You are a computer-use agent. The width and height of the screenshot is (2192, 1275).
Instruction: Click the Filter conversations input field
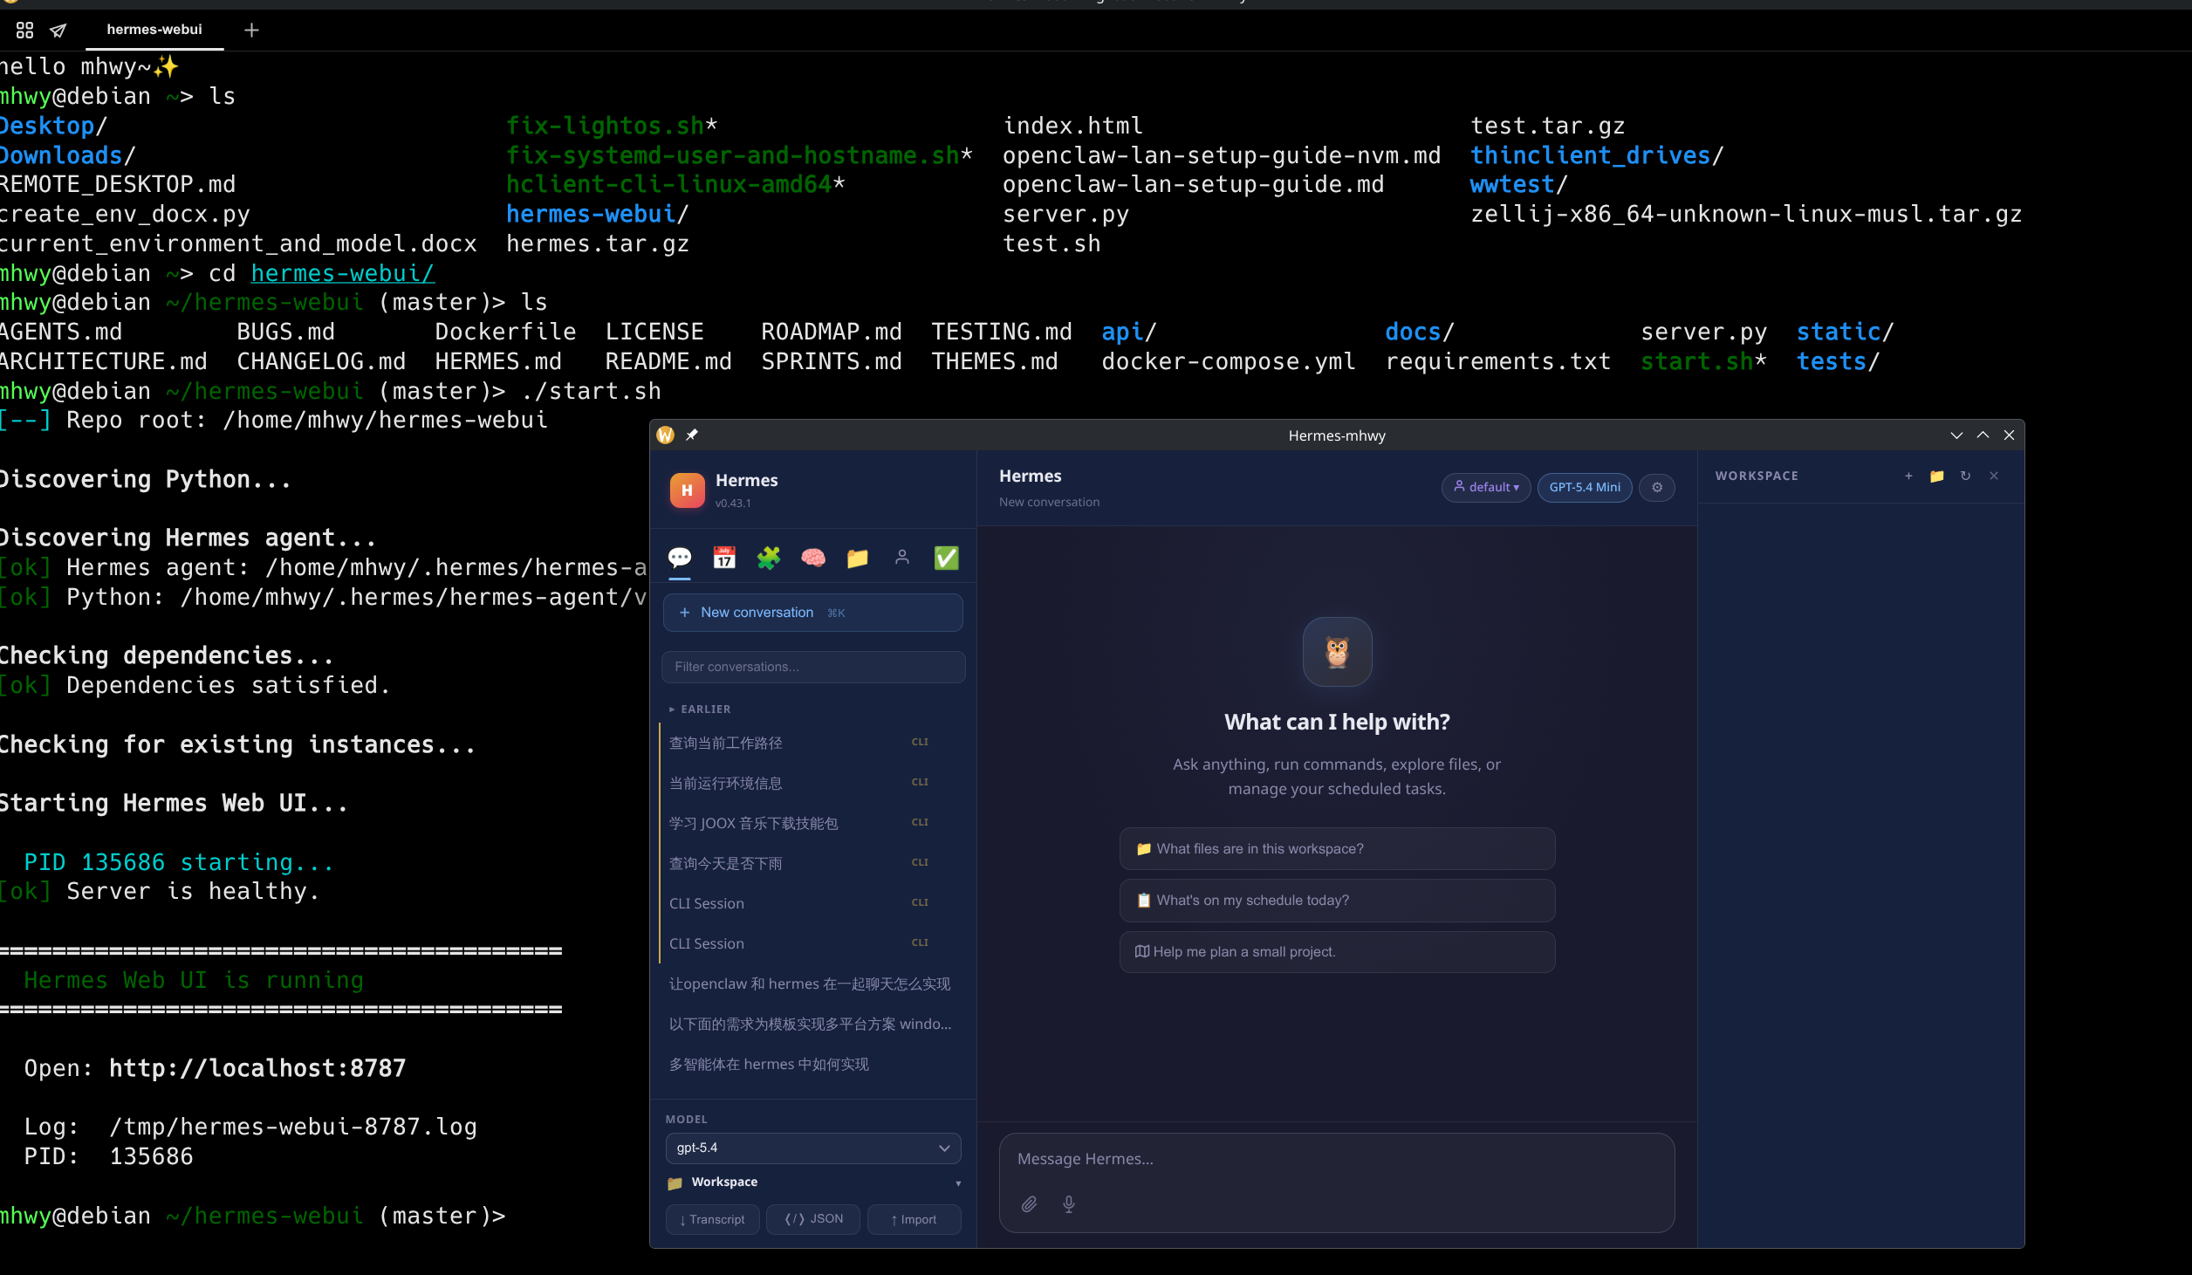(x=813, y=667)
